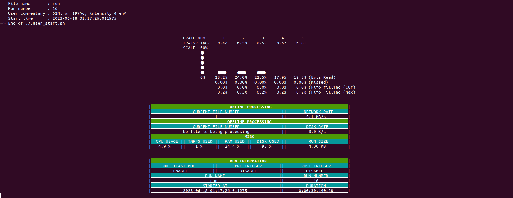Click the top dot of the scale column
The width and height of the screenshot is (513, 198).
[202, 53]
